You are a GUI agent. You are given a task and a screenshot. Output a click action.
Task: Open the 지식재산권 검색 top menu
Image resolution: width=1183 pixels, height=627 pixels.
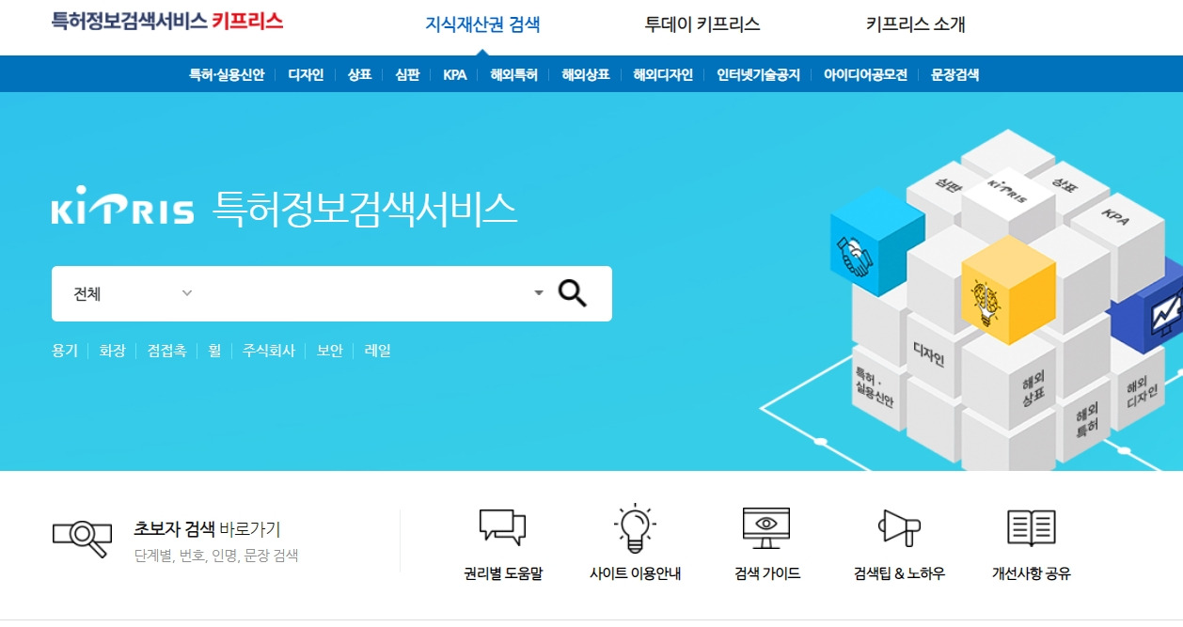483,25
